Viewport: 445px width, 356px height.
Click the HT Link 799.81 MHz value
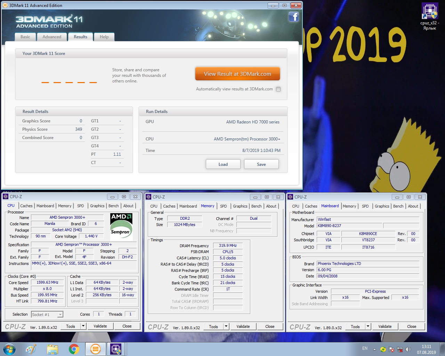coord(48,301)
